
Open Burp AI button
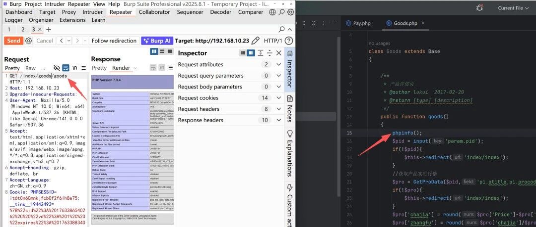pyautogui.click(x=157, y=41)
